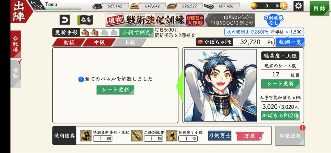Select the 特別更新手形・軍配 item icon
The height and width of the screenshot is (153, 331).
86,136
